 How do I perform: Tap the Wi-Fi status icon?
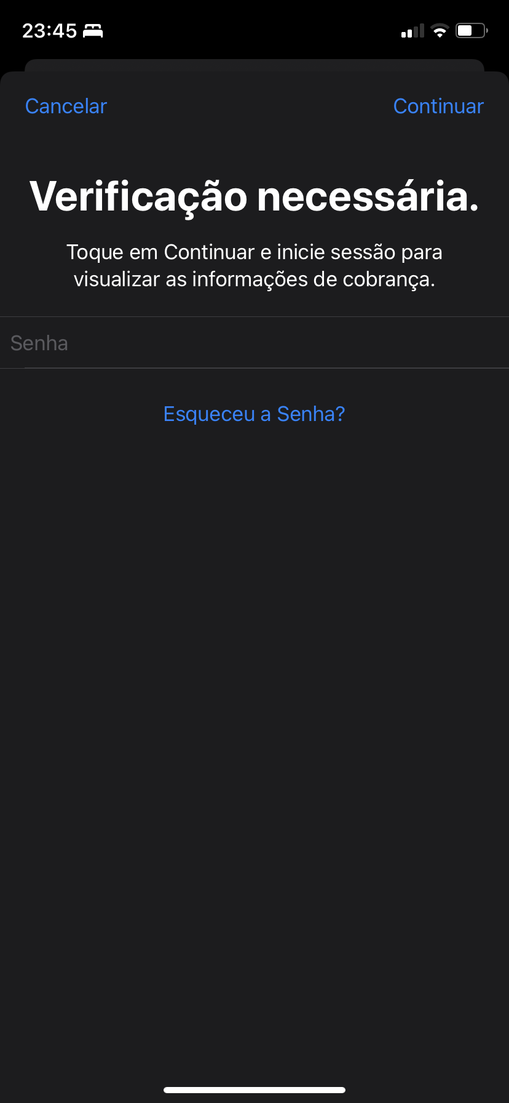coord(440,31)
